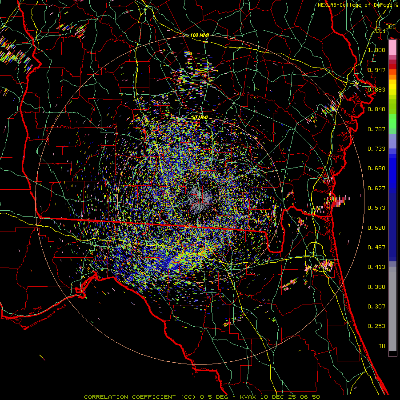The height and width of the screenshot is (400, 400).
Task: Click the 0.680 scale value
Action: [376, 168]
